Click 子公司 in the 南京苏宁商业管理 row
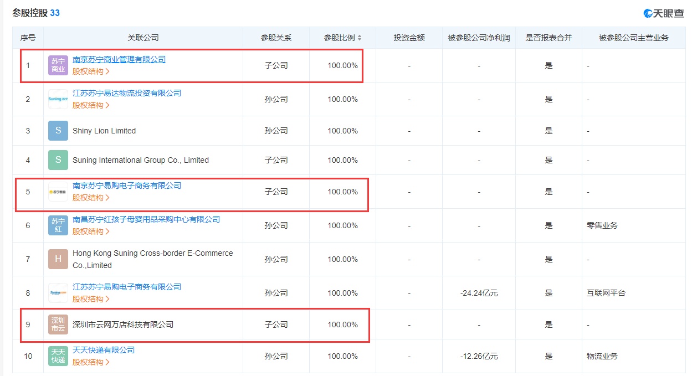Image resolution: width=692 pixels, height=376 pixels. click(x=276, y=65)
